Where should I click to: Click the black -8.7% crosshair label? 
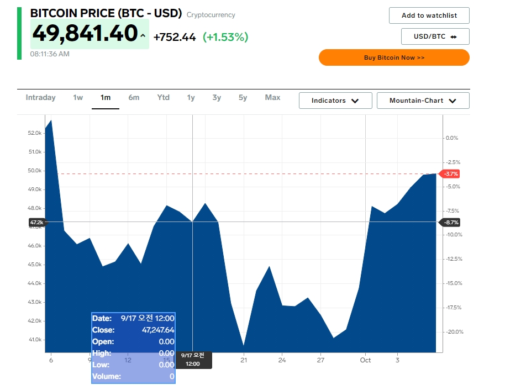click(450, 222)
